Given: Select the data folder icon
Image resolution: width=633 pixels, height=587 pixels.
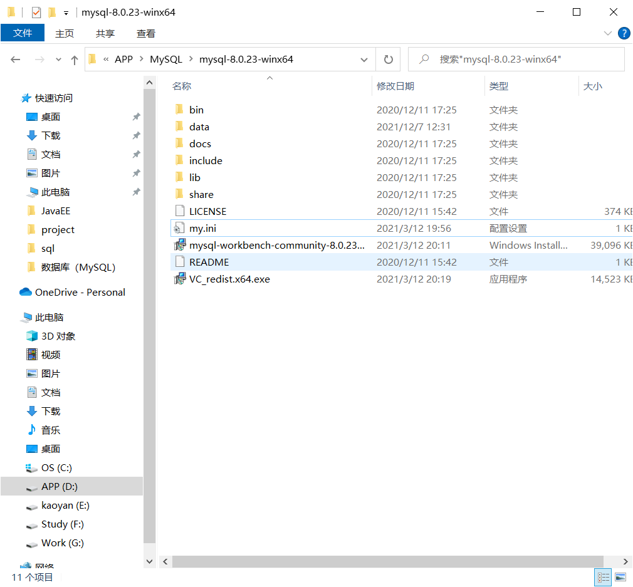Looking at the screenshot, I should click(x=179, y=127).
